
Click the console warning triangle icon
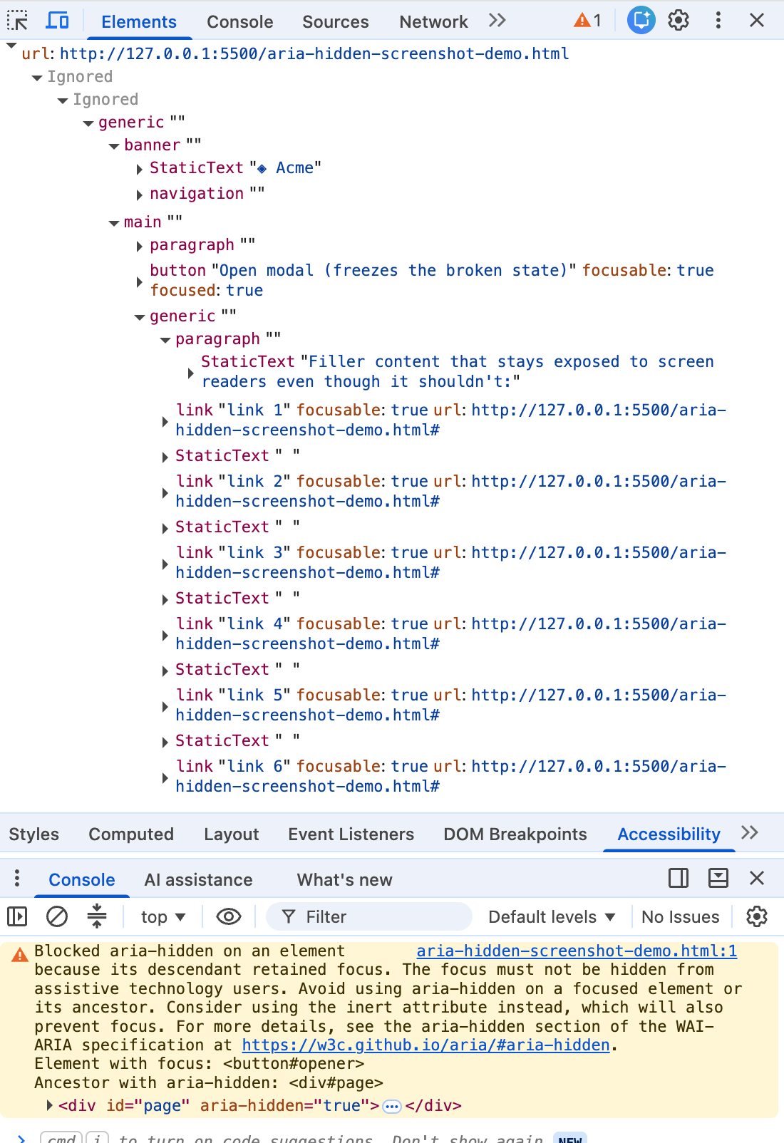(20, 954)
